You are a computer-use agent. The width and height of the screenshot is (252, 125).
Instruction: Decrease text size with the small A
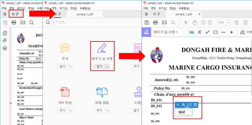point(178,105)
